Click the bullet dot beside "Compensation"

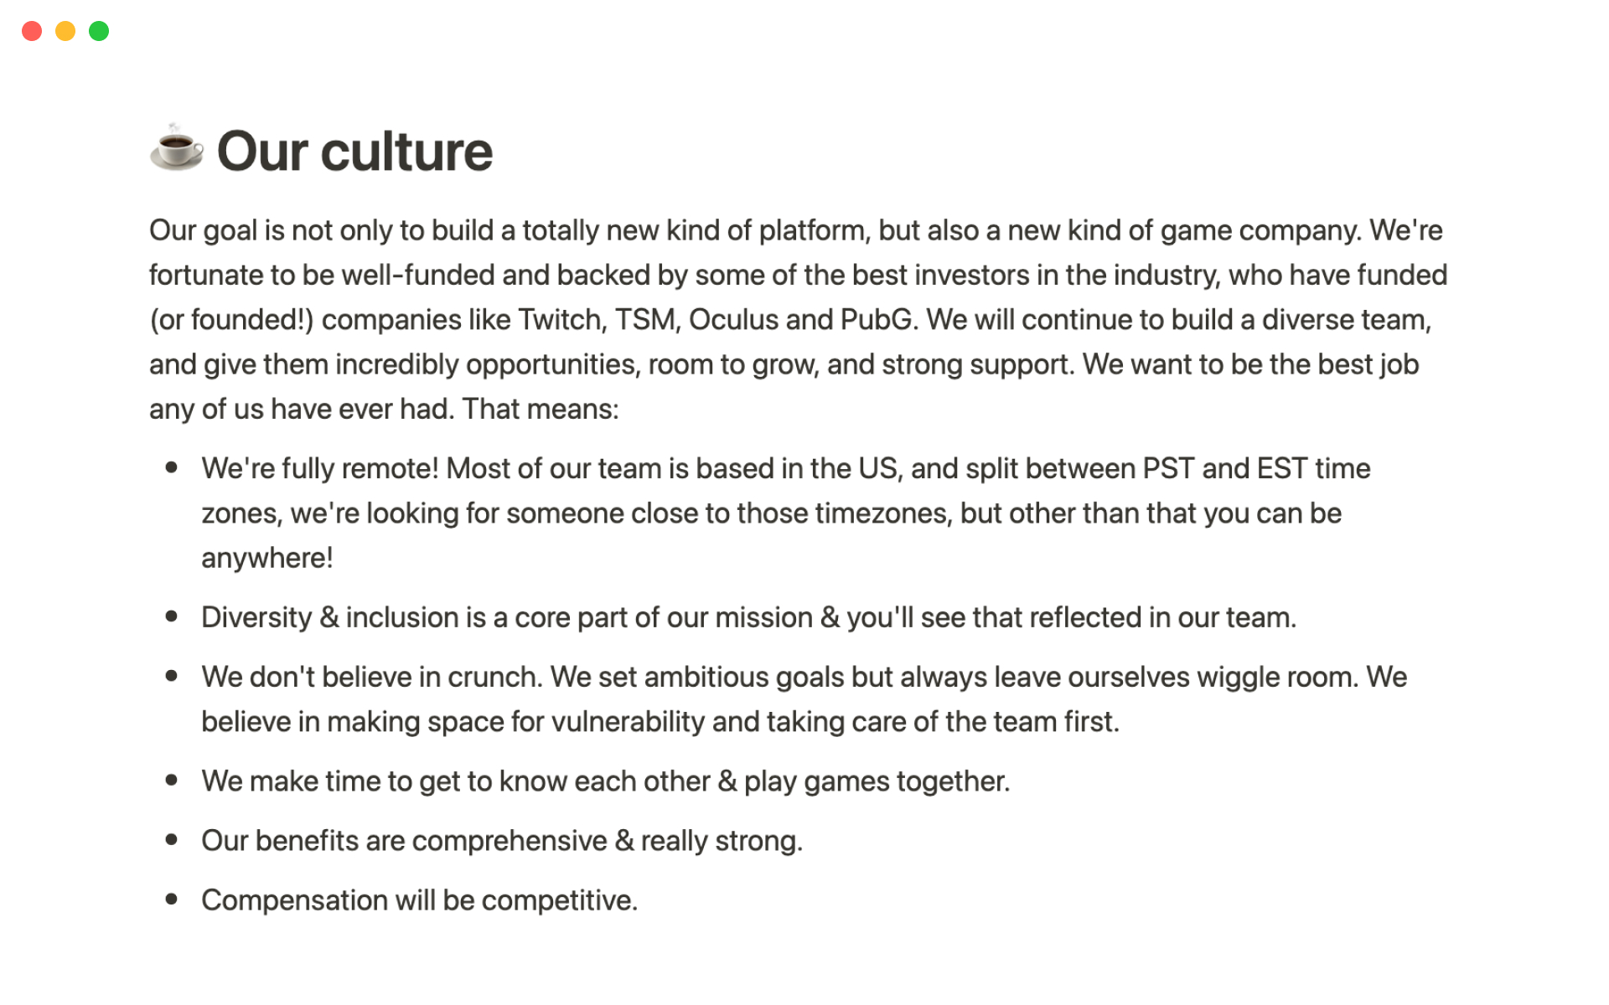172,899
